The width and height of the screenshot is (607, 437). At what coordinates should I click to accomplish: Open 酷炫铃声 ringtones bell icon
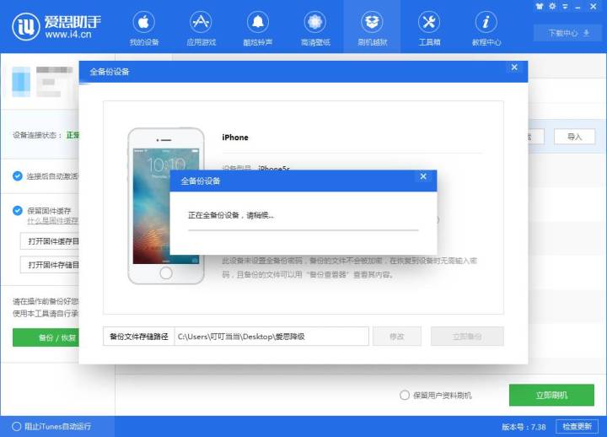[258, 27]
